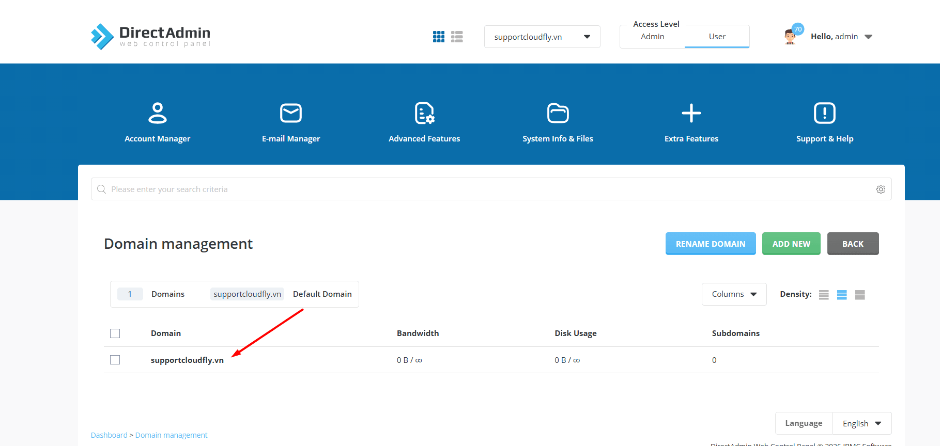Open Support & Help exclamation icon
This screenshot has width=940, height=446.
pyautogui.click(x=824, y=114)
